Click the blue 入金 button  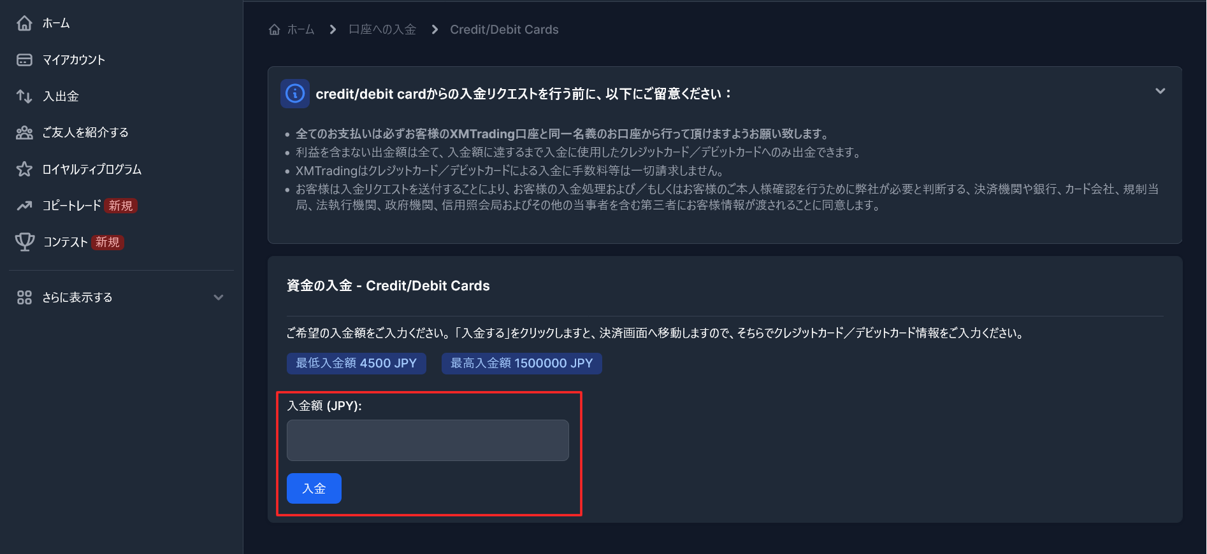314,488
